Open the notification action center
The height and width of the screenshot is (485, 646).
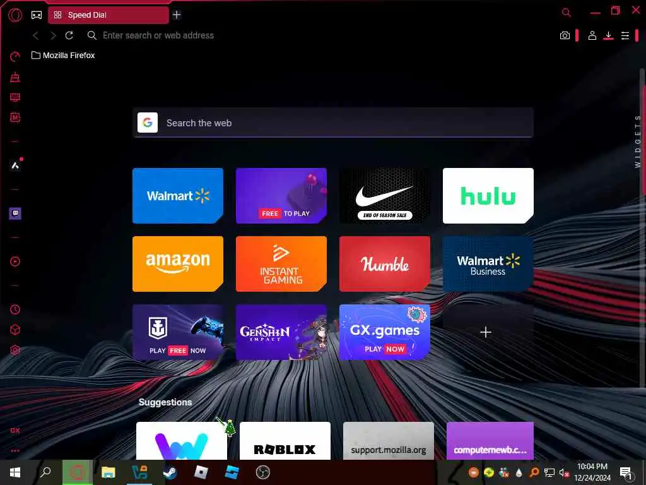click(x=626, y=472)
